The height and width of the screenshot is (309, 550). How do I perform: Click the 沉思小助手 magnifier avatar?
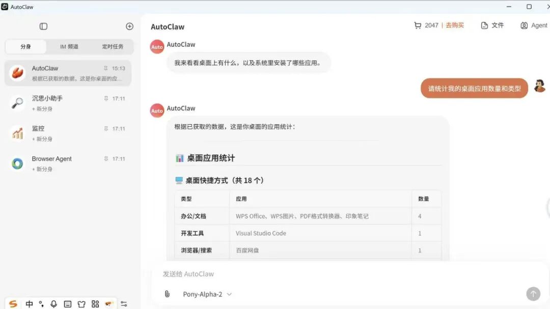coord(17,103)
